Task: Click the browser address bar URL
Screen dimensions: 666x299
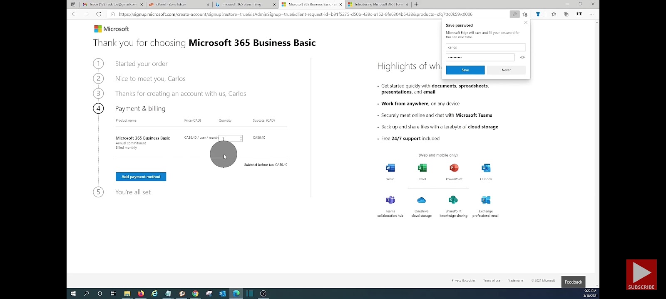Action: 296,14
